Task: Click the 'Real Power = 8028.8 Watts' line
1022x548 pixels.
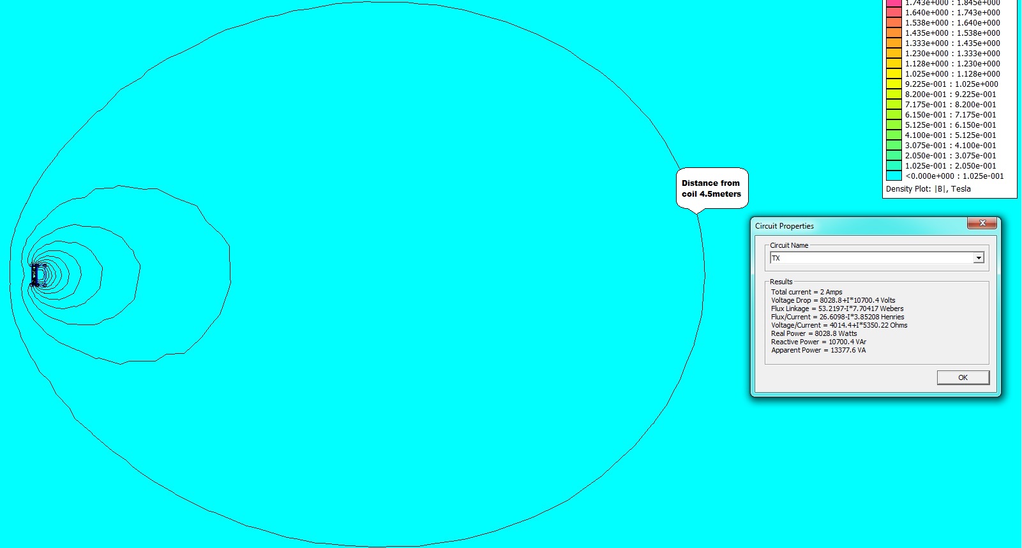Action: click(814, 333)
